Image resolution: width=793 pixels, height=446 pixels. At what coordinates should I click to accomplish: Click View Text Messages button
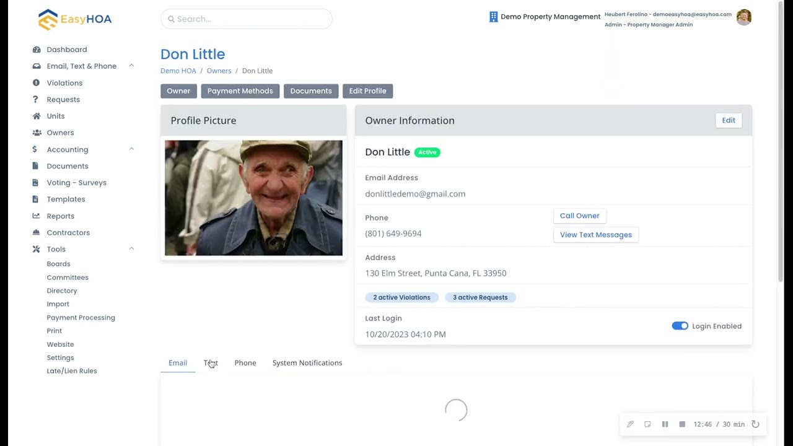click(596, 235)
